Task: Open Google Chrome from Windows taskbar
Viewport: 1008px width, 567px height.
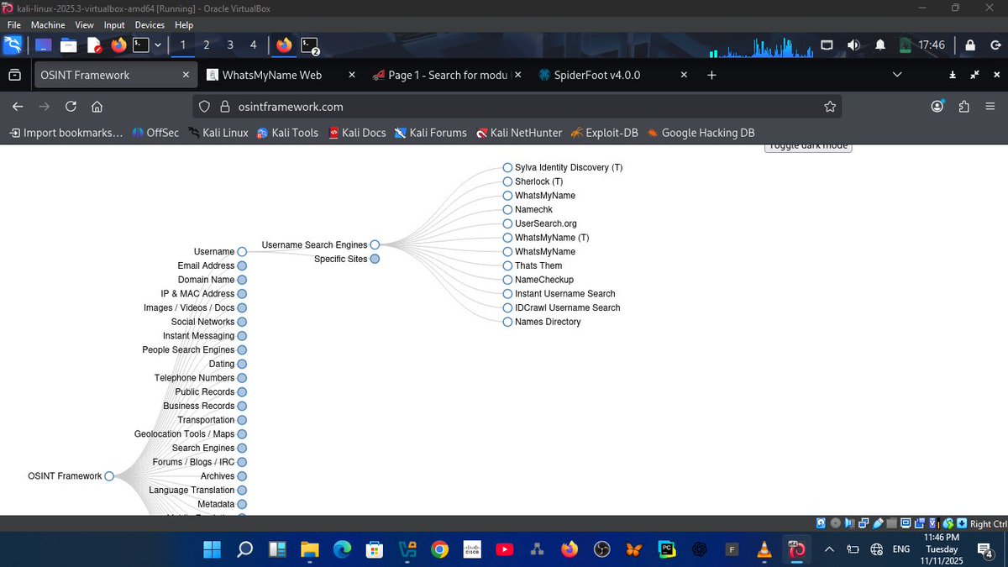Action: [439, 549]
